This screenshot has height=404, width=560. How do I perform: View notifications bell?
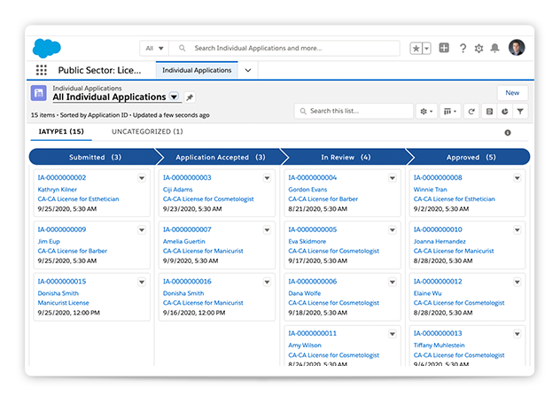click(496, 48)
